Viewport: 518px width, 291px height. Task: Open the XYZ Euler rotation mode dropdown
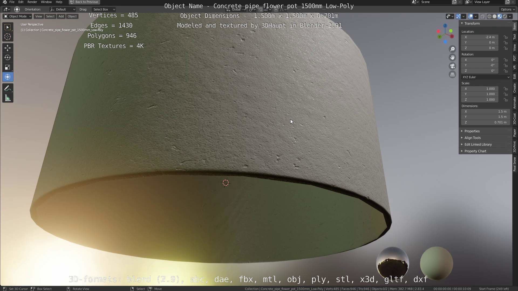click(486, 77)
